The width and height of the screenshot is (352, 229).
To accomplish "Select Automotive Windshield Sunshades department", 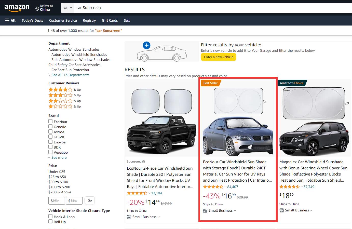I will tap(79, 55).
